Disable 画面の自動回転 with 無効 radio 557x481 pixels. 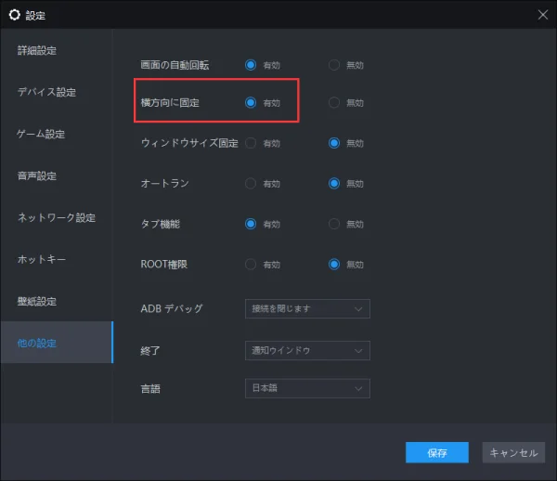click(x=334, y=65)
